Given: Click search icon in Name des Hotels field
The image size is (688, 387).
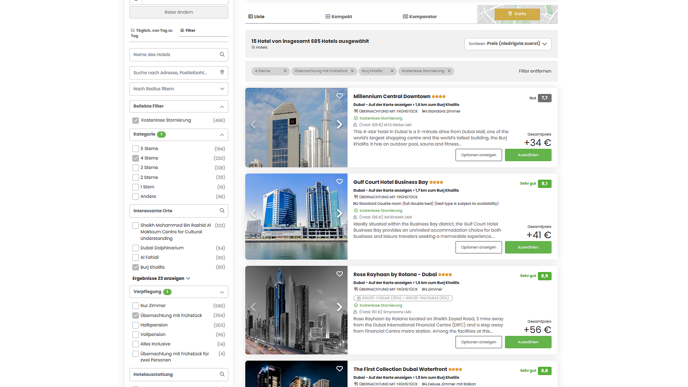Looking at the screenshot, I should (222, 54).
